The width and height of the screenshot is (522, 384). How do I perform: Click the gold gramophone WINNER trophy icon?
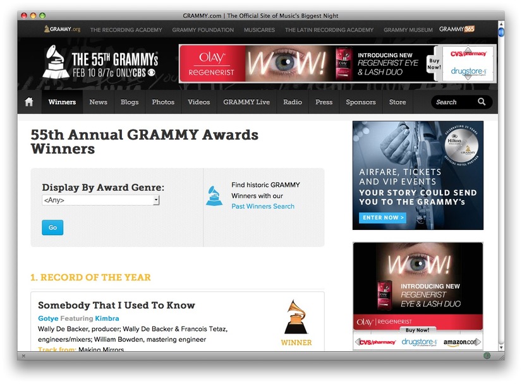(x=296, y=317)
